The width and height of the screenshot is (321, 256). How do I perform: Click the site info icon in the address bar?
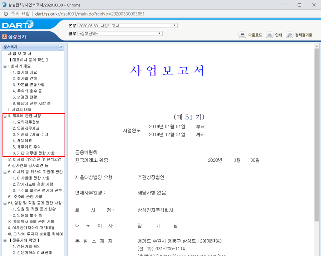tap(6, 14)
